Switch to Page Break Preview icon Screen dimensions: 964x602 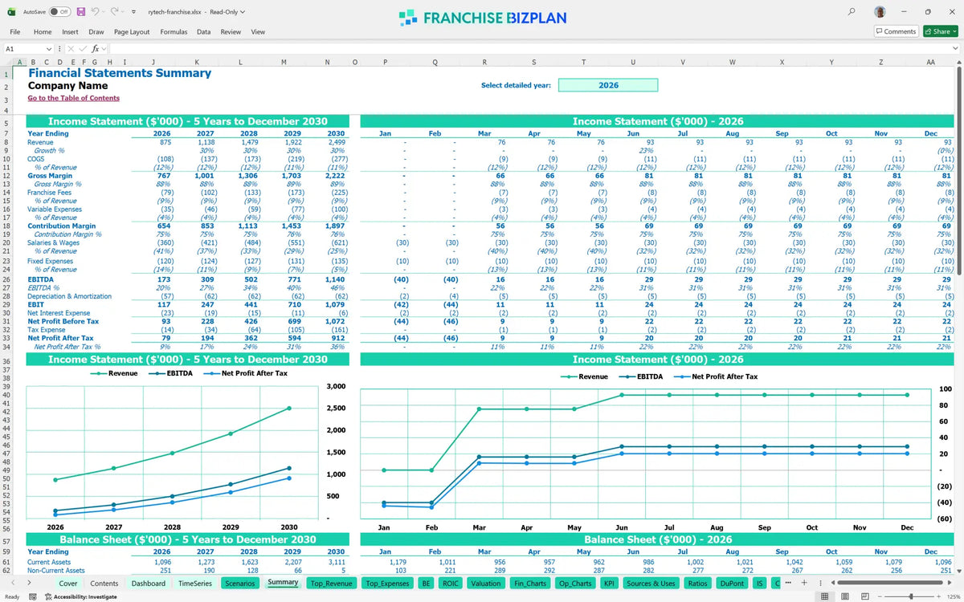(x=866, y=596)
